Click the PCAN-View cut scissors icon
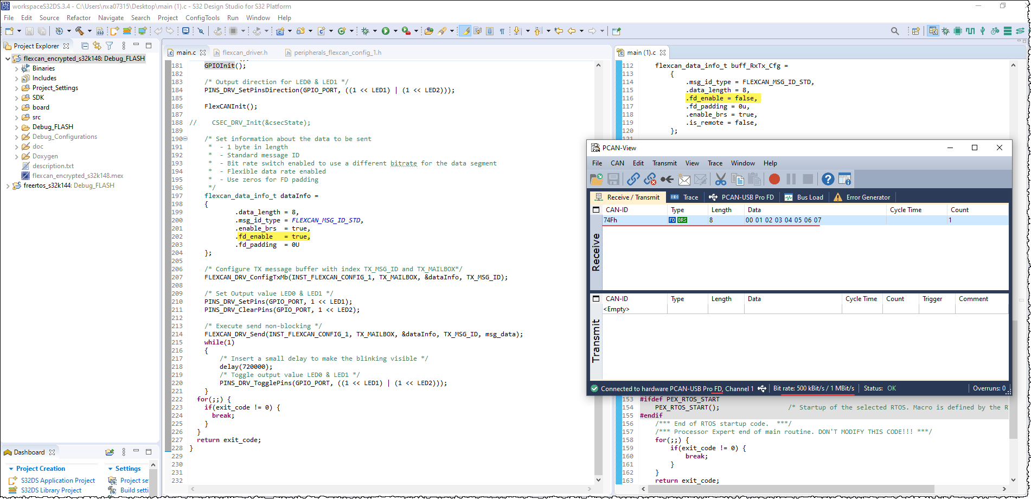Image resolution: width=1031 pixels, height=499 pixels. pyautogui.click(x=720, y=179)
